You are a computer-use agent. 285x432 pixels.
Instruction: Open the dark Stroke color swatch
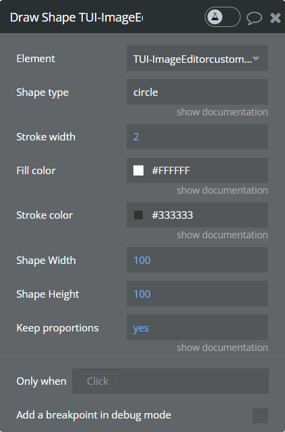click(138, 215)
